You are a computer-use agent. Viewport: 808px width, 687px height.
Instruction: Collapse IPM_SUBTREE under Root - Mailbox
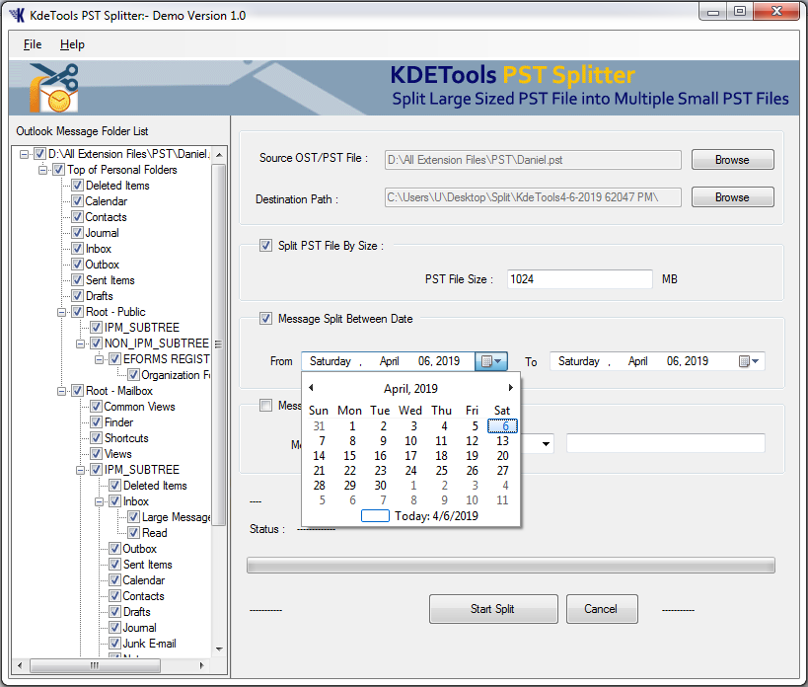click(x=80, y=470)
